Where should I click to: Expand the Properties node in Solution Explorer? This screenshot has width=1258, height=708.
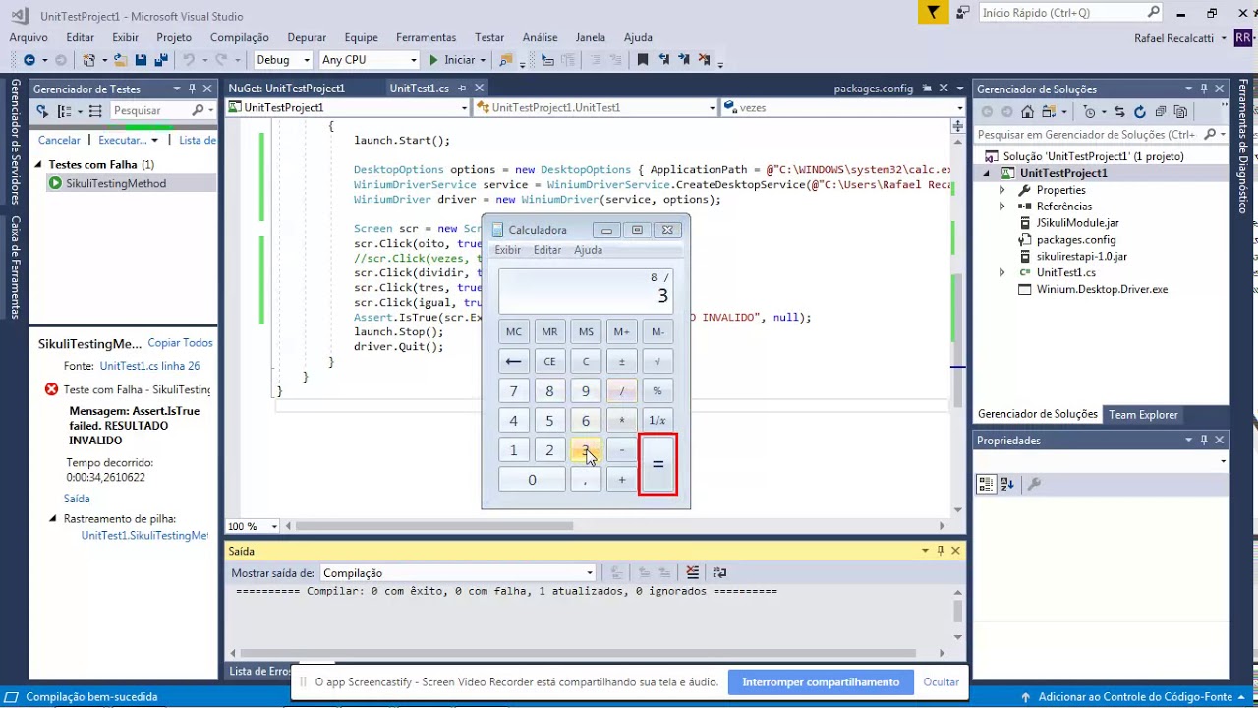coord(1001,190)
